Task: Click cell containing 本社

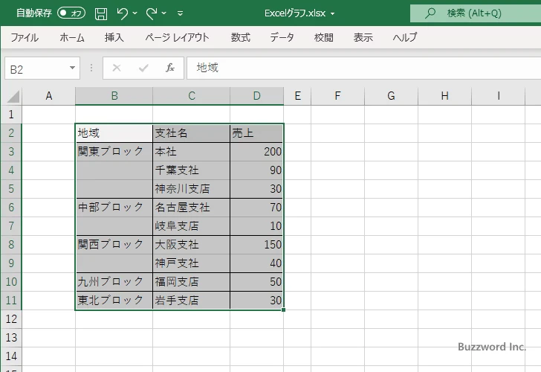Action: click(x=192, y=152)
